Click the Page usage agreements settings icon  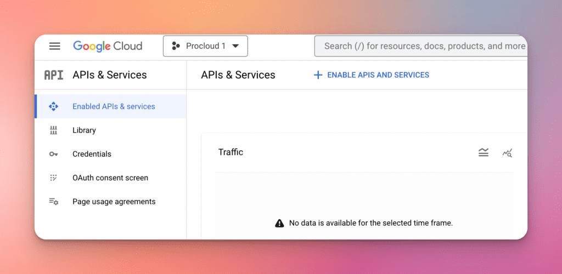pos(53,202)
